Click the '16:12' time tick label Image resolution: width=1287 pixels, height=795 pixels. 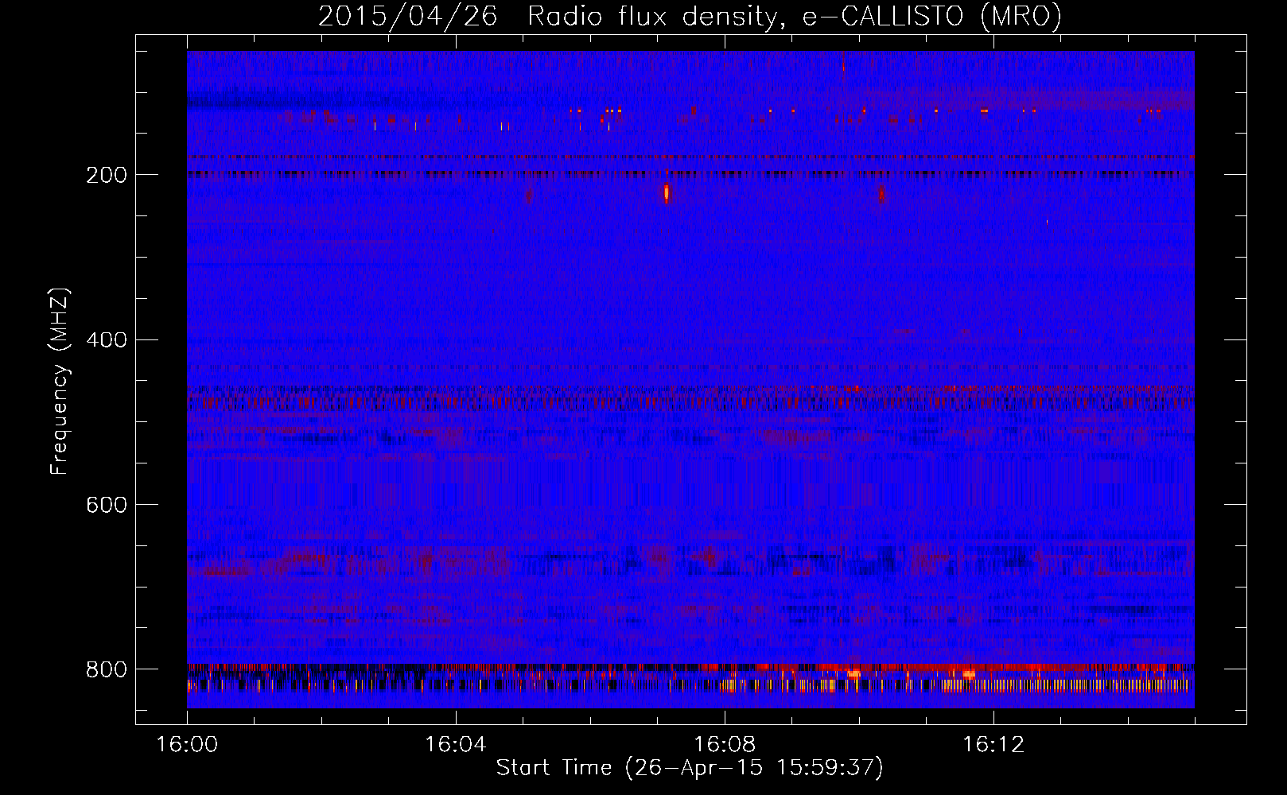(x=993, y=745)
